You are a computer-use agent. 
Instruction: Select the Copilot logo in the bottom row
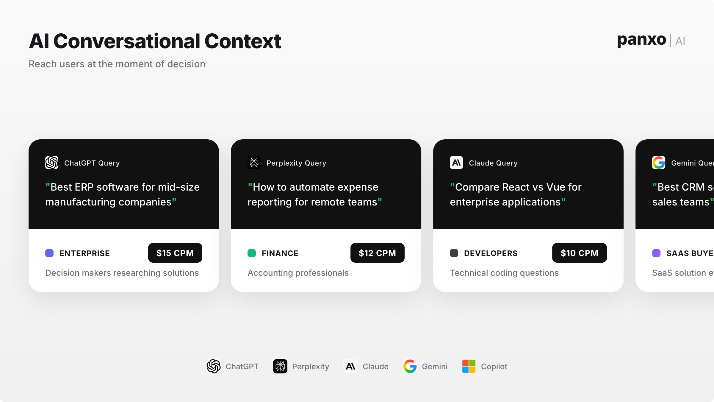[x=469, y=366]
